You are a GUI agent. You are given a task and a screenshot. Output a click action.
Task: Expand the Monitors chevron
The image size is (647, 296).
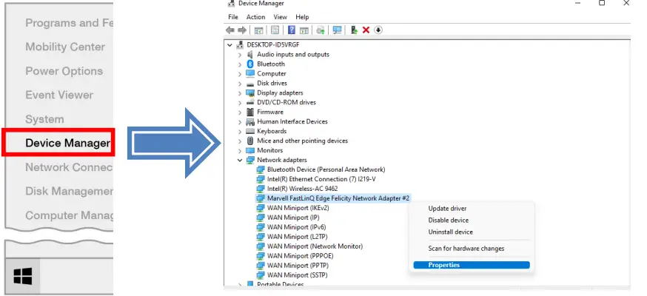click(240, 150)
